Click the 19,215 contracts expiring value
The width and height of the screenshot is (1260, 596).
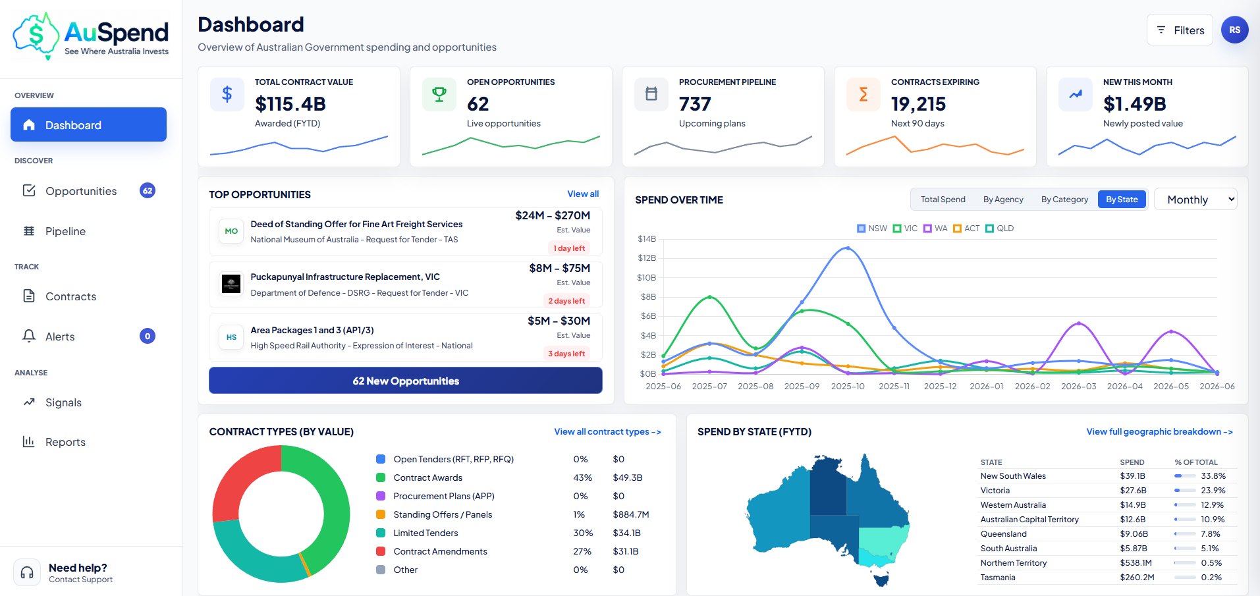(918, 103)
